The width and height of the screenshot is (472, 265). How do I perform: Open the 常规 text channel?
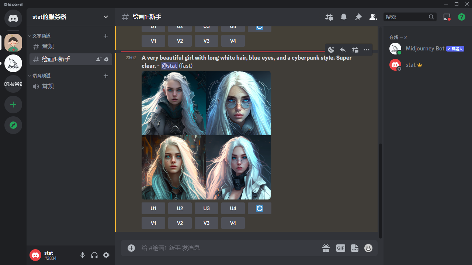pos(71,47)
